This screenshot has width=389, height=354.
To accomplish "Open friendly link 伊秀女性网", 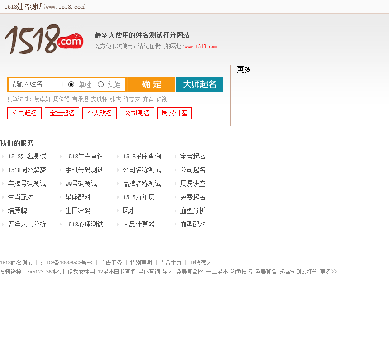I will click(x=81, y=272).
